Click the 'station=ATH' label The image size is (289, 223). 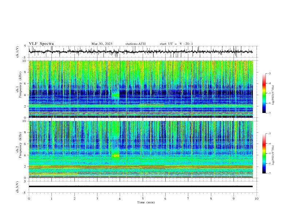pyautogui.click(x=135, y=44)
